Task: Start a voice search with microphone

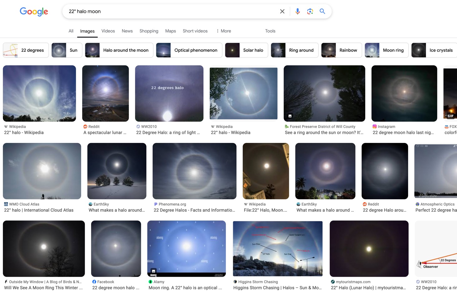Action: pos(297,12)
